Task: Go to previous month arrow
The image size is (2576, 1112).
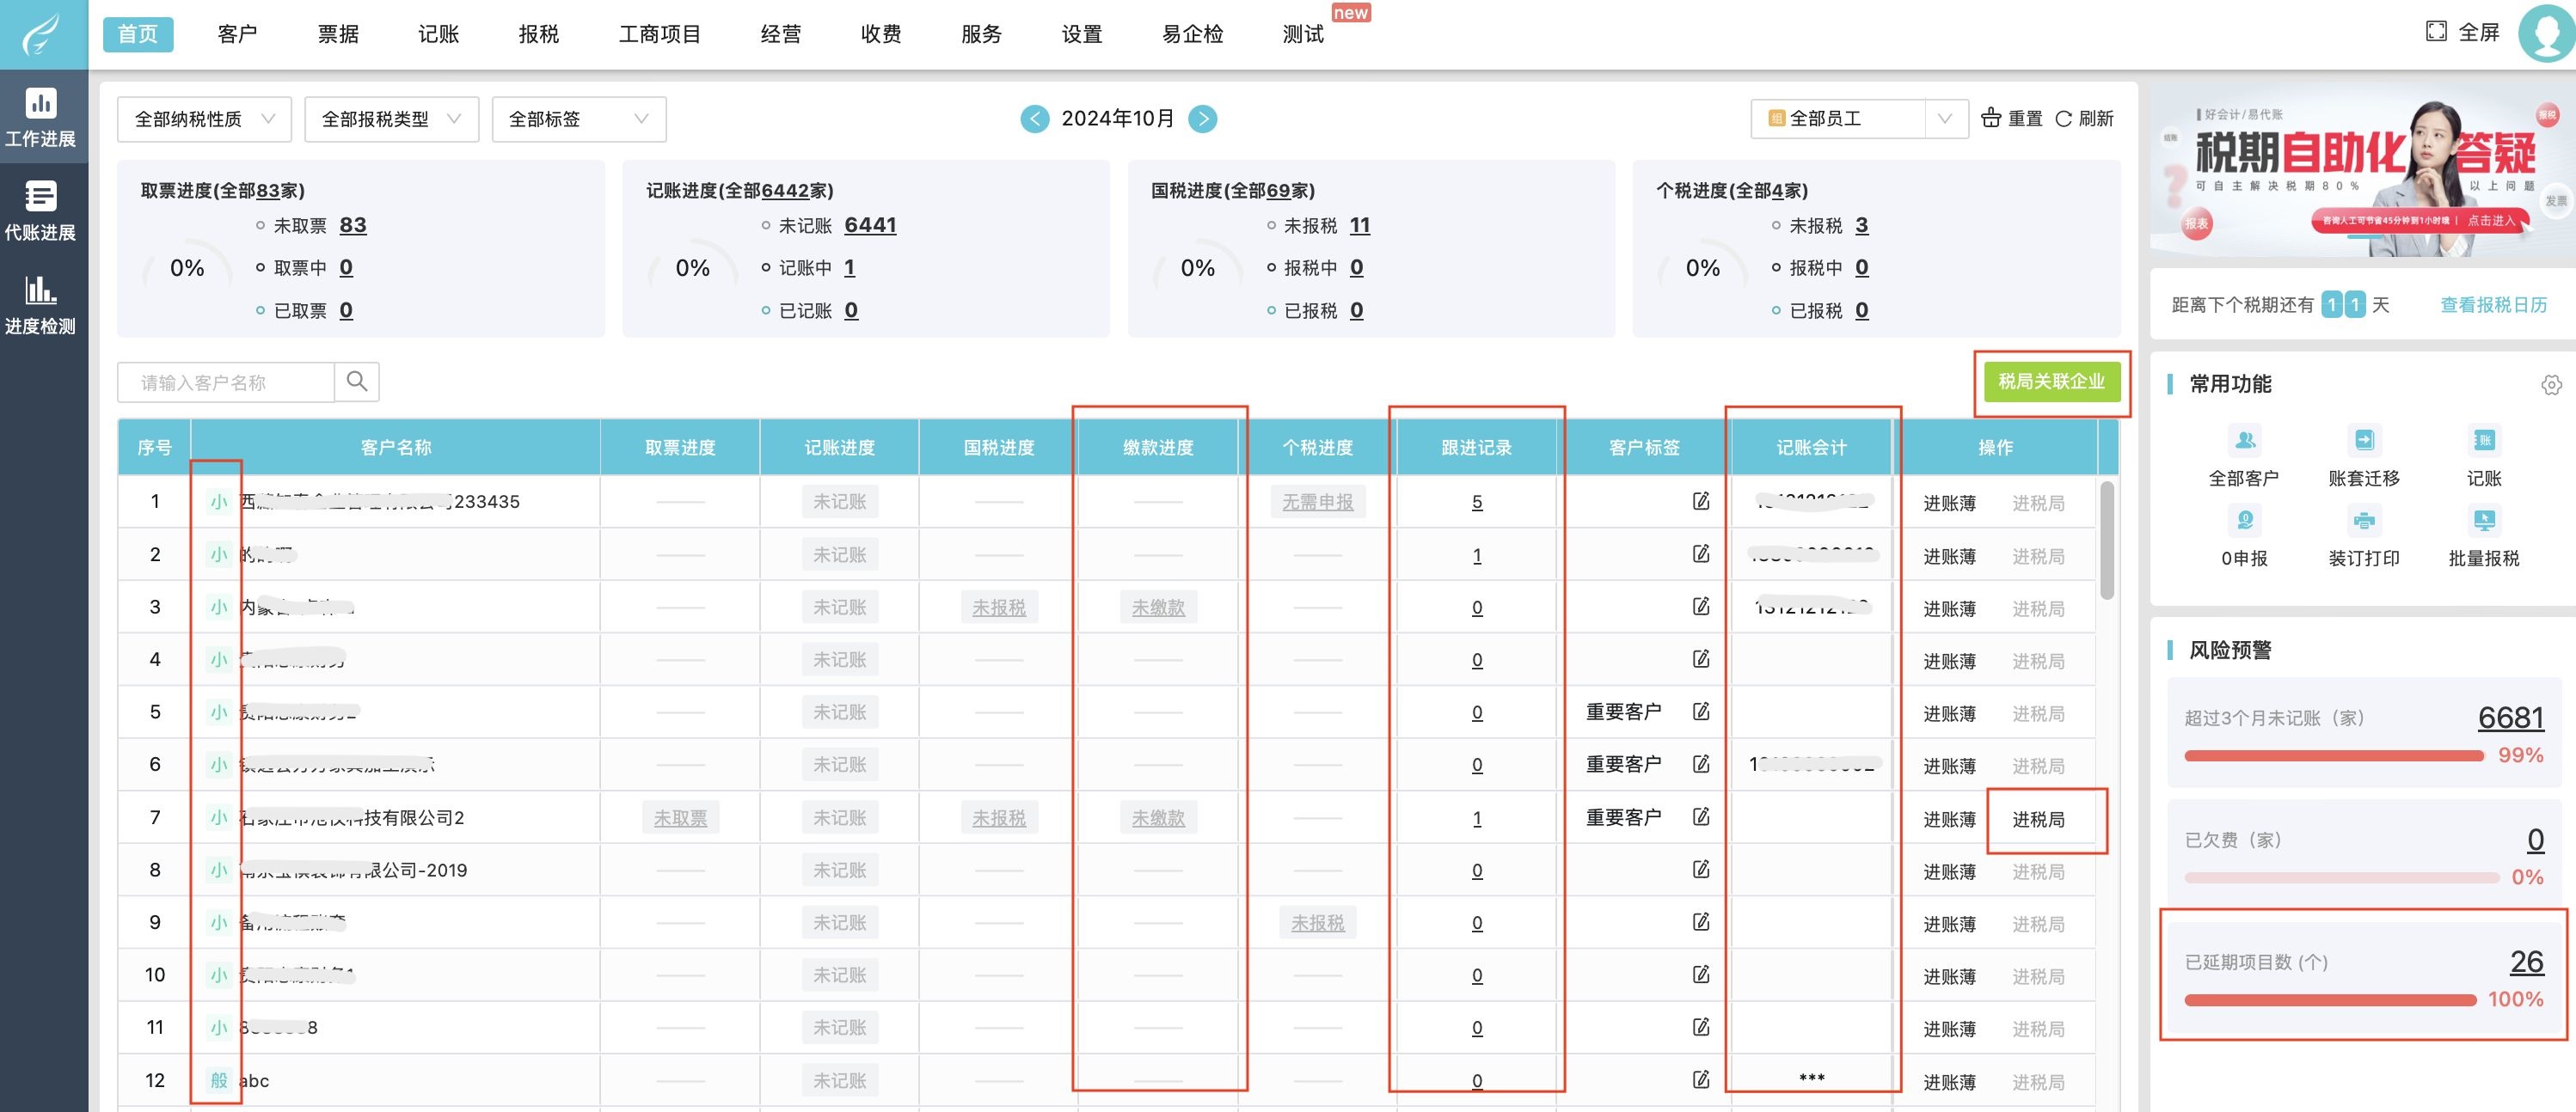Action: 1034,119
